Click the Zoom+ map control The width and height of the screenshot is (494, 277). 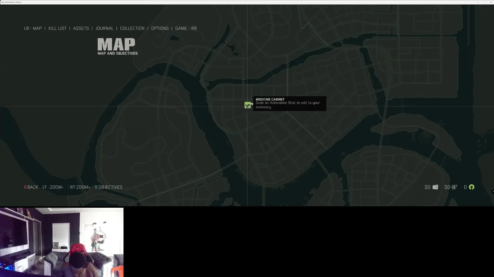pyautogui.click(x=79, y=187)
